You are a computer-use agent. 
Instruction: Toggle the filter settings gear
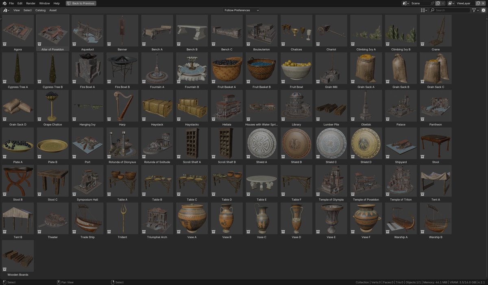(x=484, y=10)
